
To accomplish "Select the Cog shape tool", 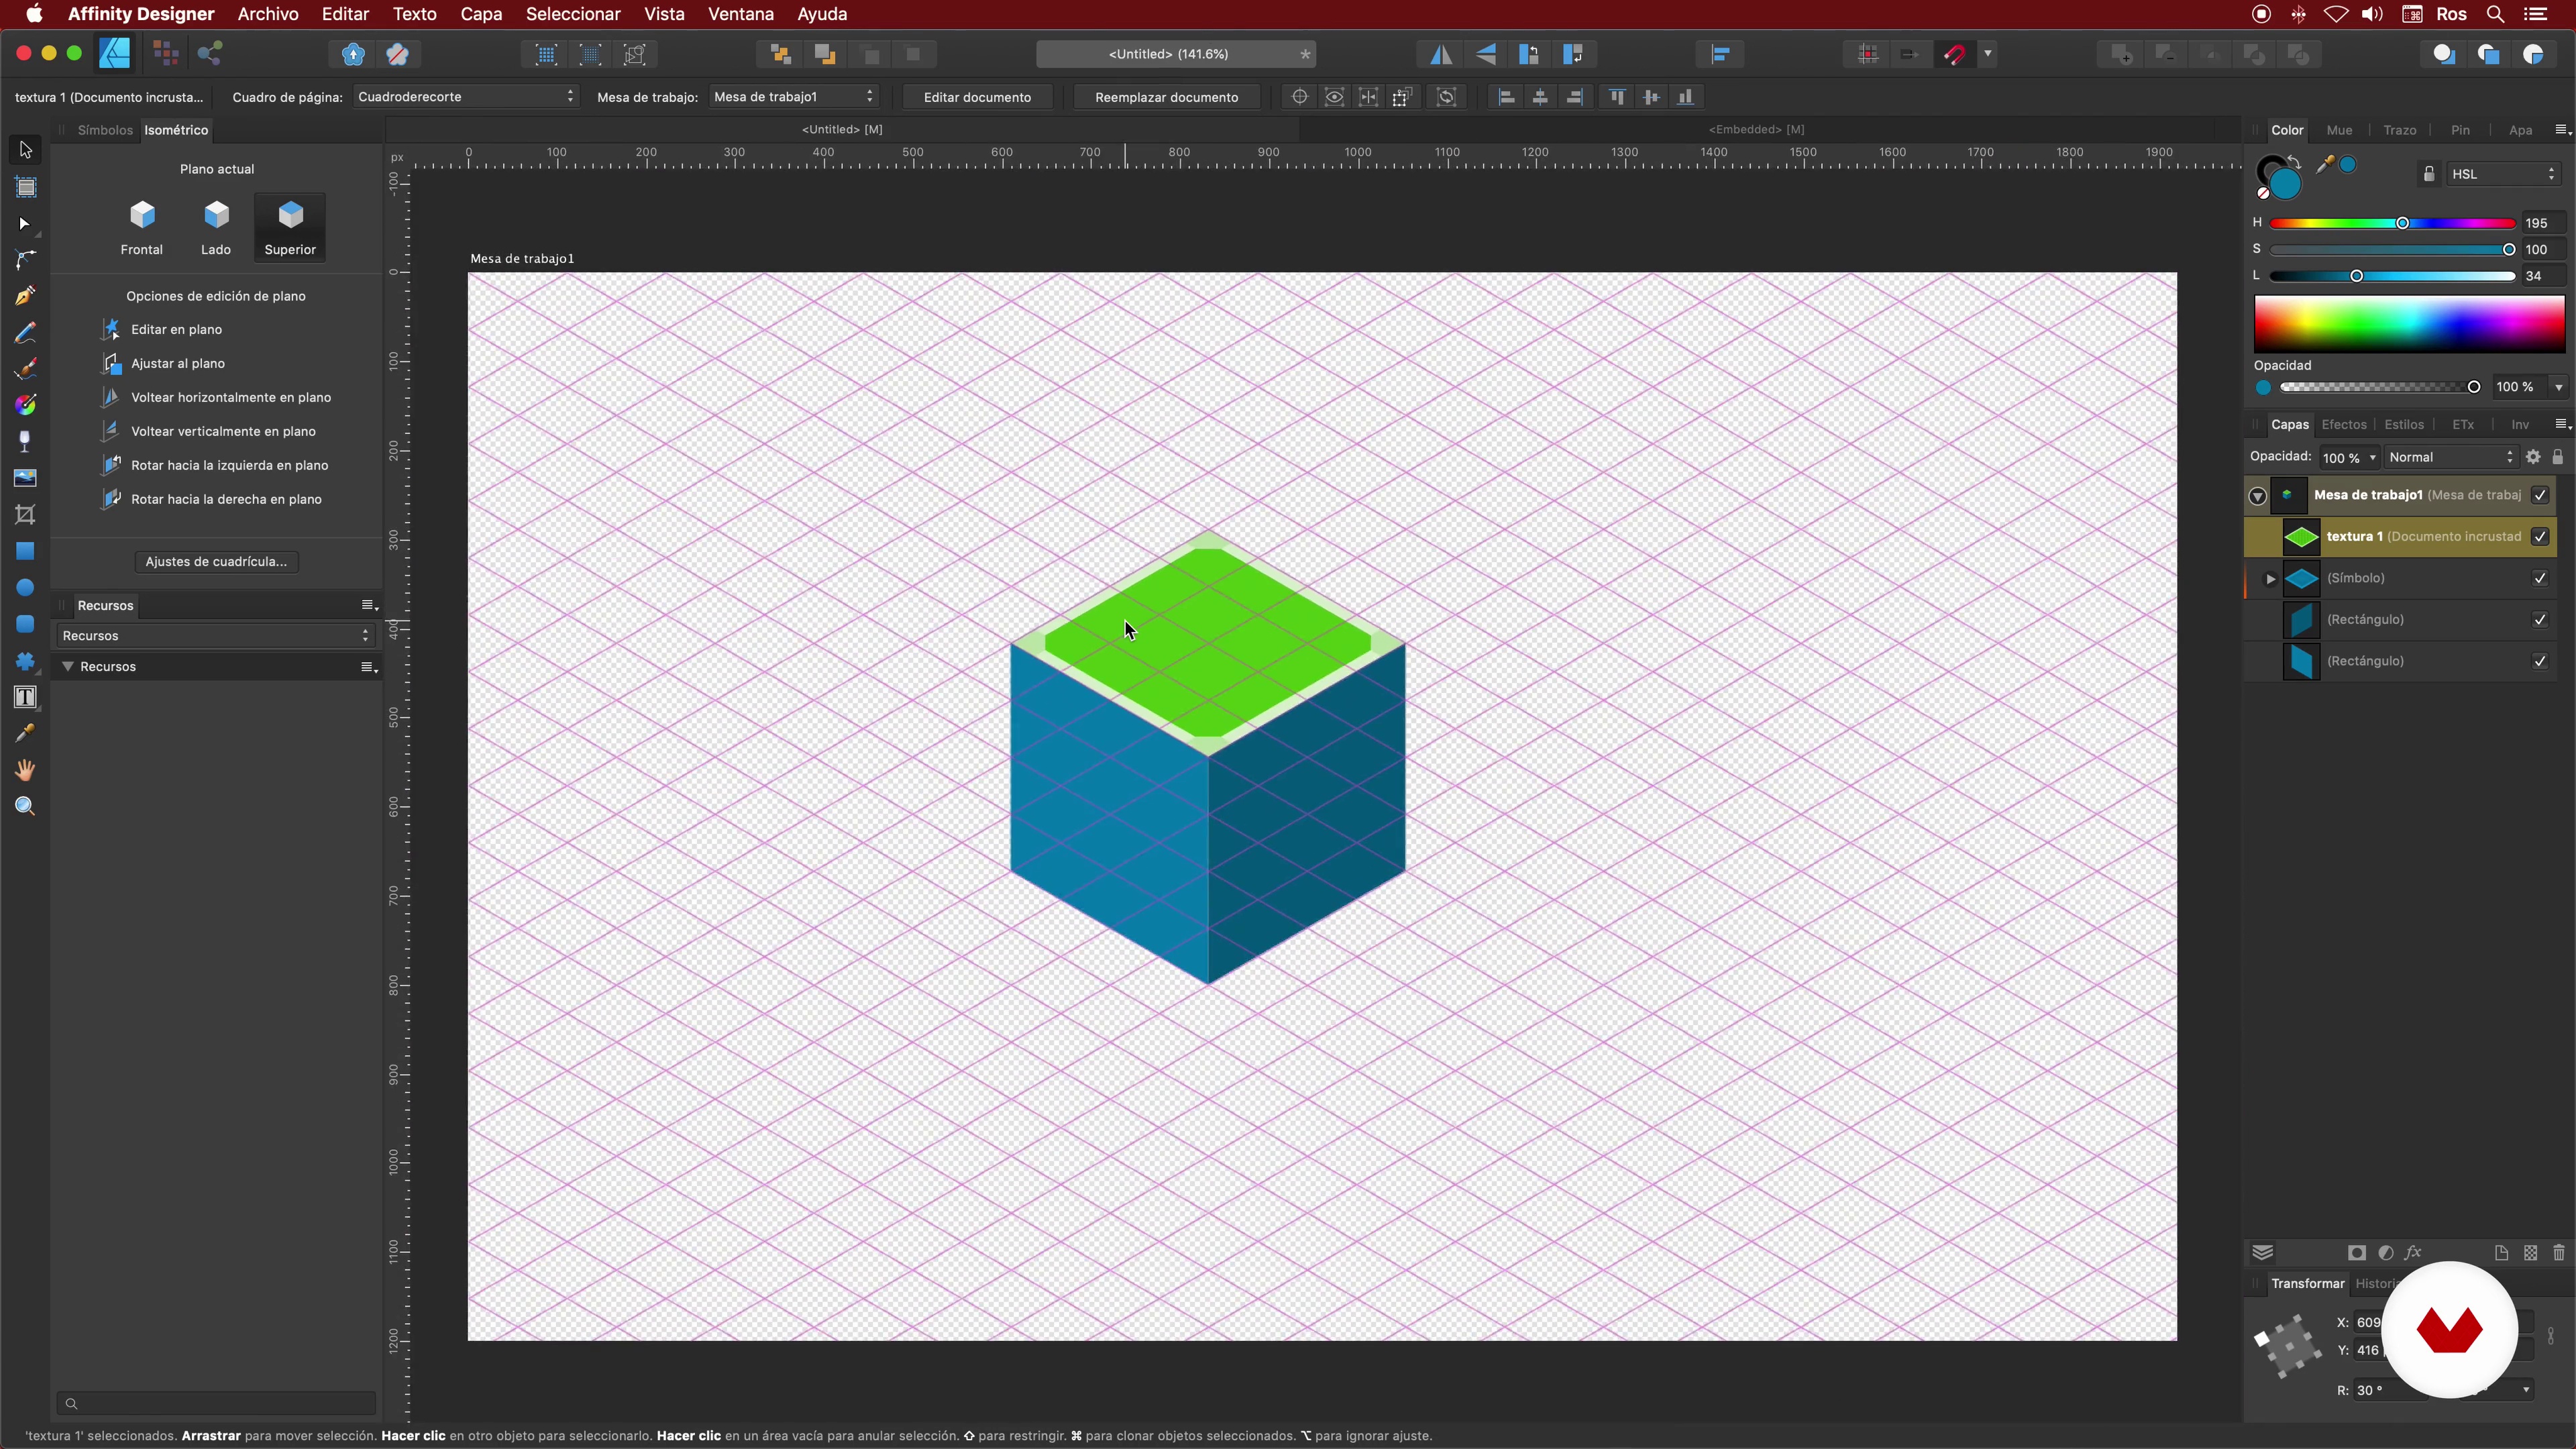I will tap(25, 660).
